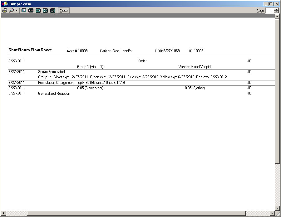281x217 pixels.
Task: Select four-page layout view
Action: tap(45, 11)
